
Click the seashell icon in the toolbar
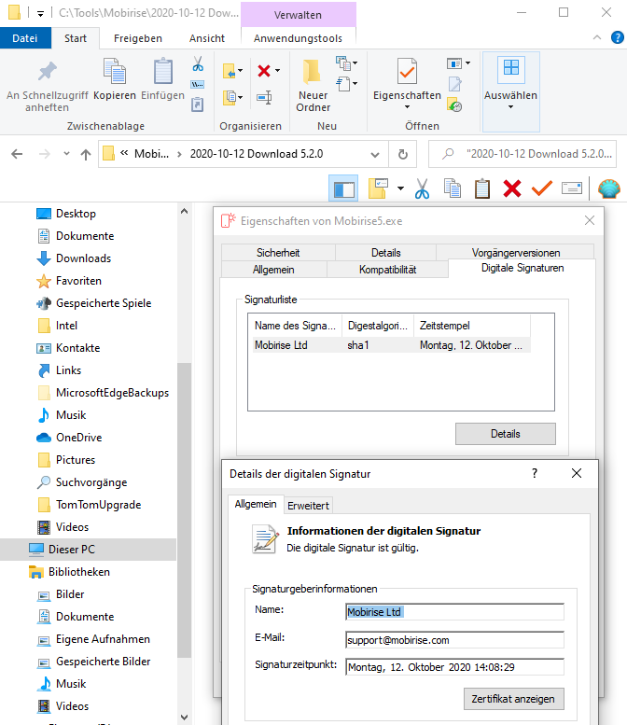607,188
